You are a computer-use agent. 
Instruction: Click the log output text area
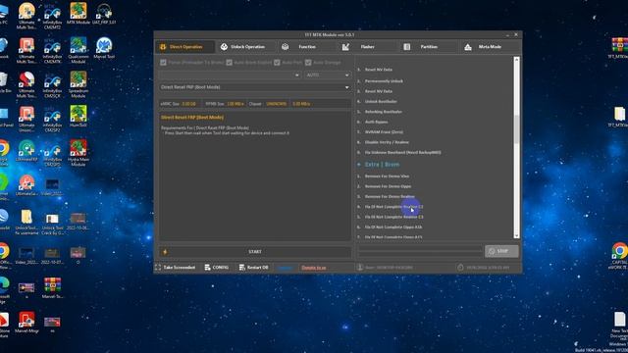255,176
